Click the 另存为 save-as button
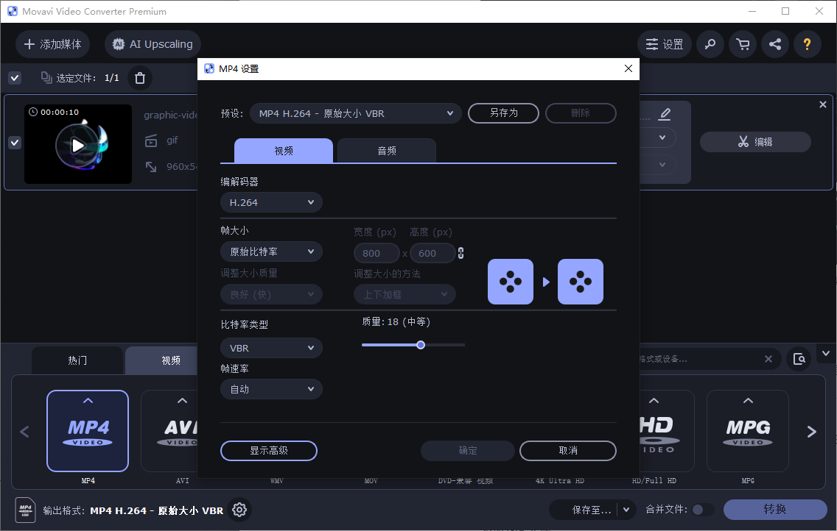The width and height of the screenshot is (837, 531). coord(503,113)
